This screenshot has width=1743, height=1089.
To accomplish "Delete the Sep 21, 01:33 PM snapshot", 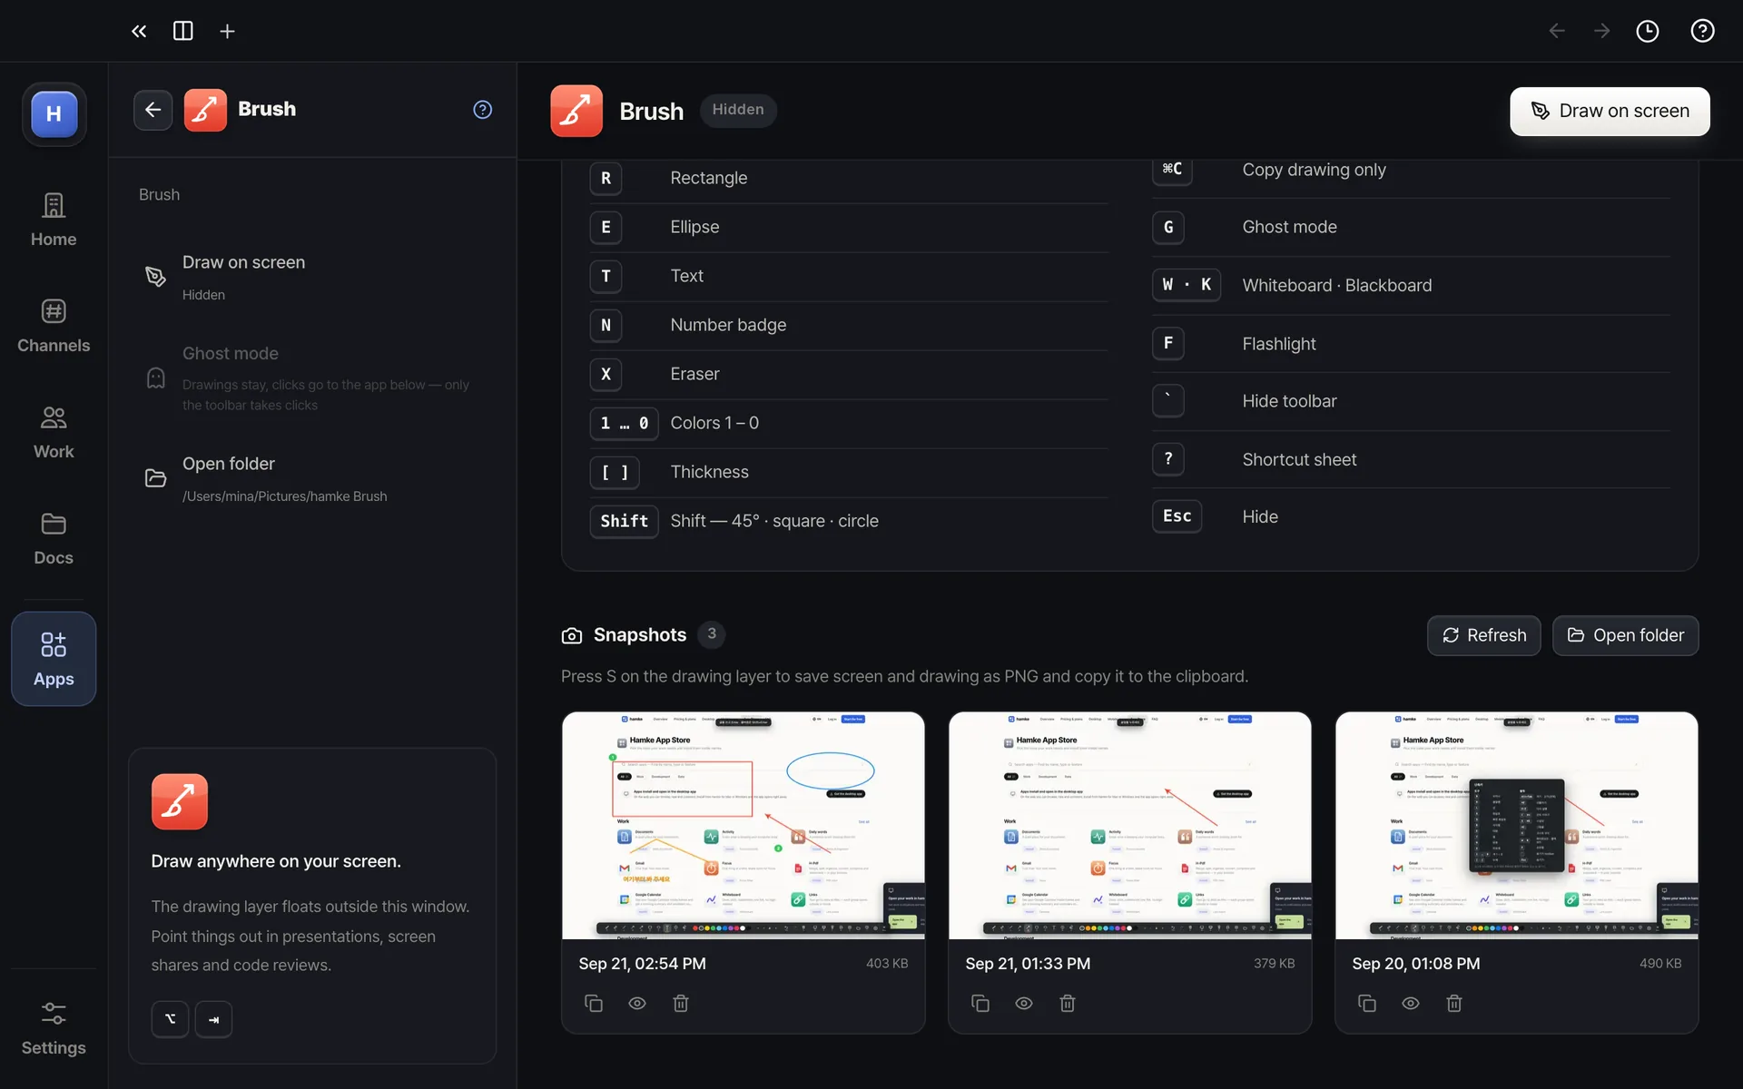I will (x=1068, y=1003).
